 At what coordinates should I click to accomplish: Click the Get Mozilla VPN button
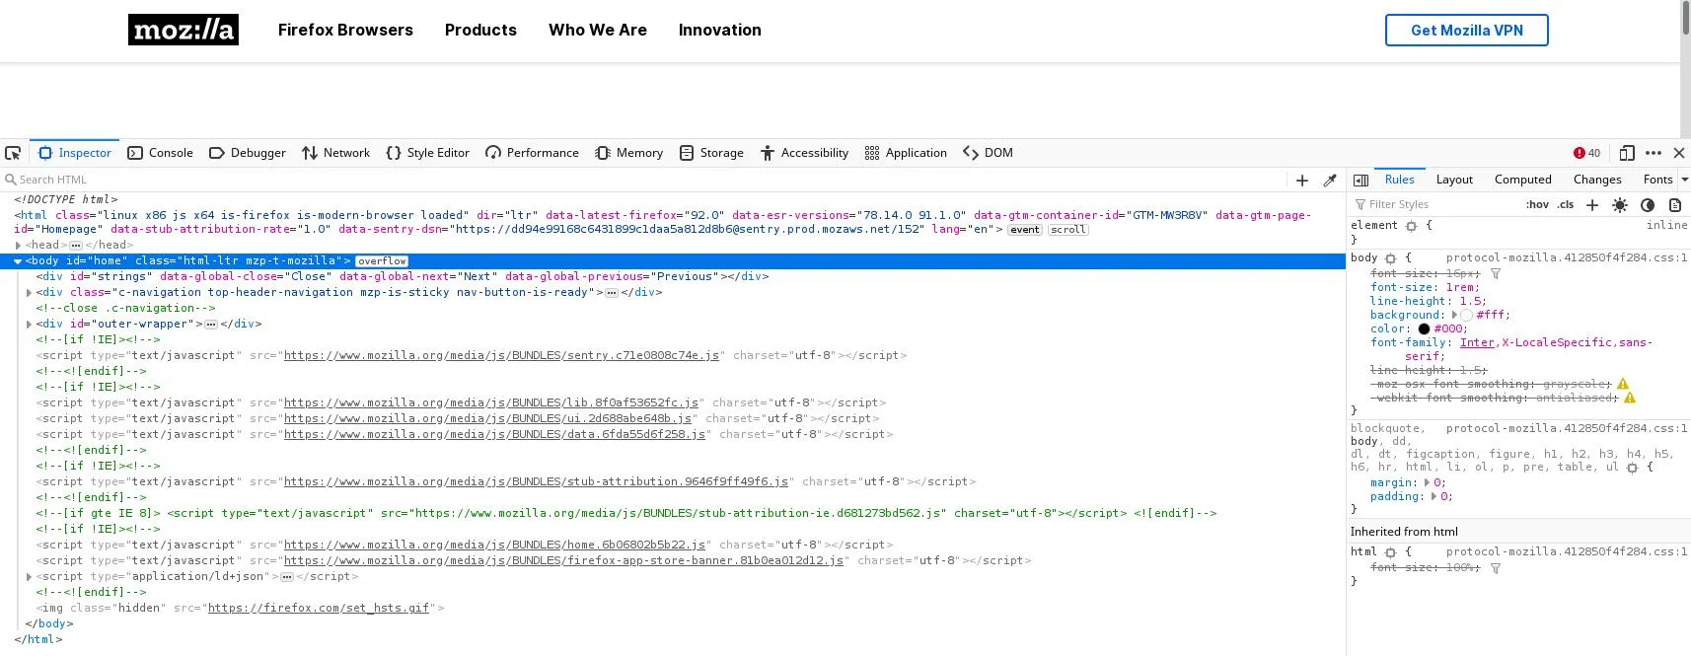click(x=1466, y=31)
